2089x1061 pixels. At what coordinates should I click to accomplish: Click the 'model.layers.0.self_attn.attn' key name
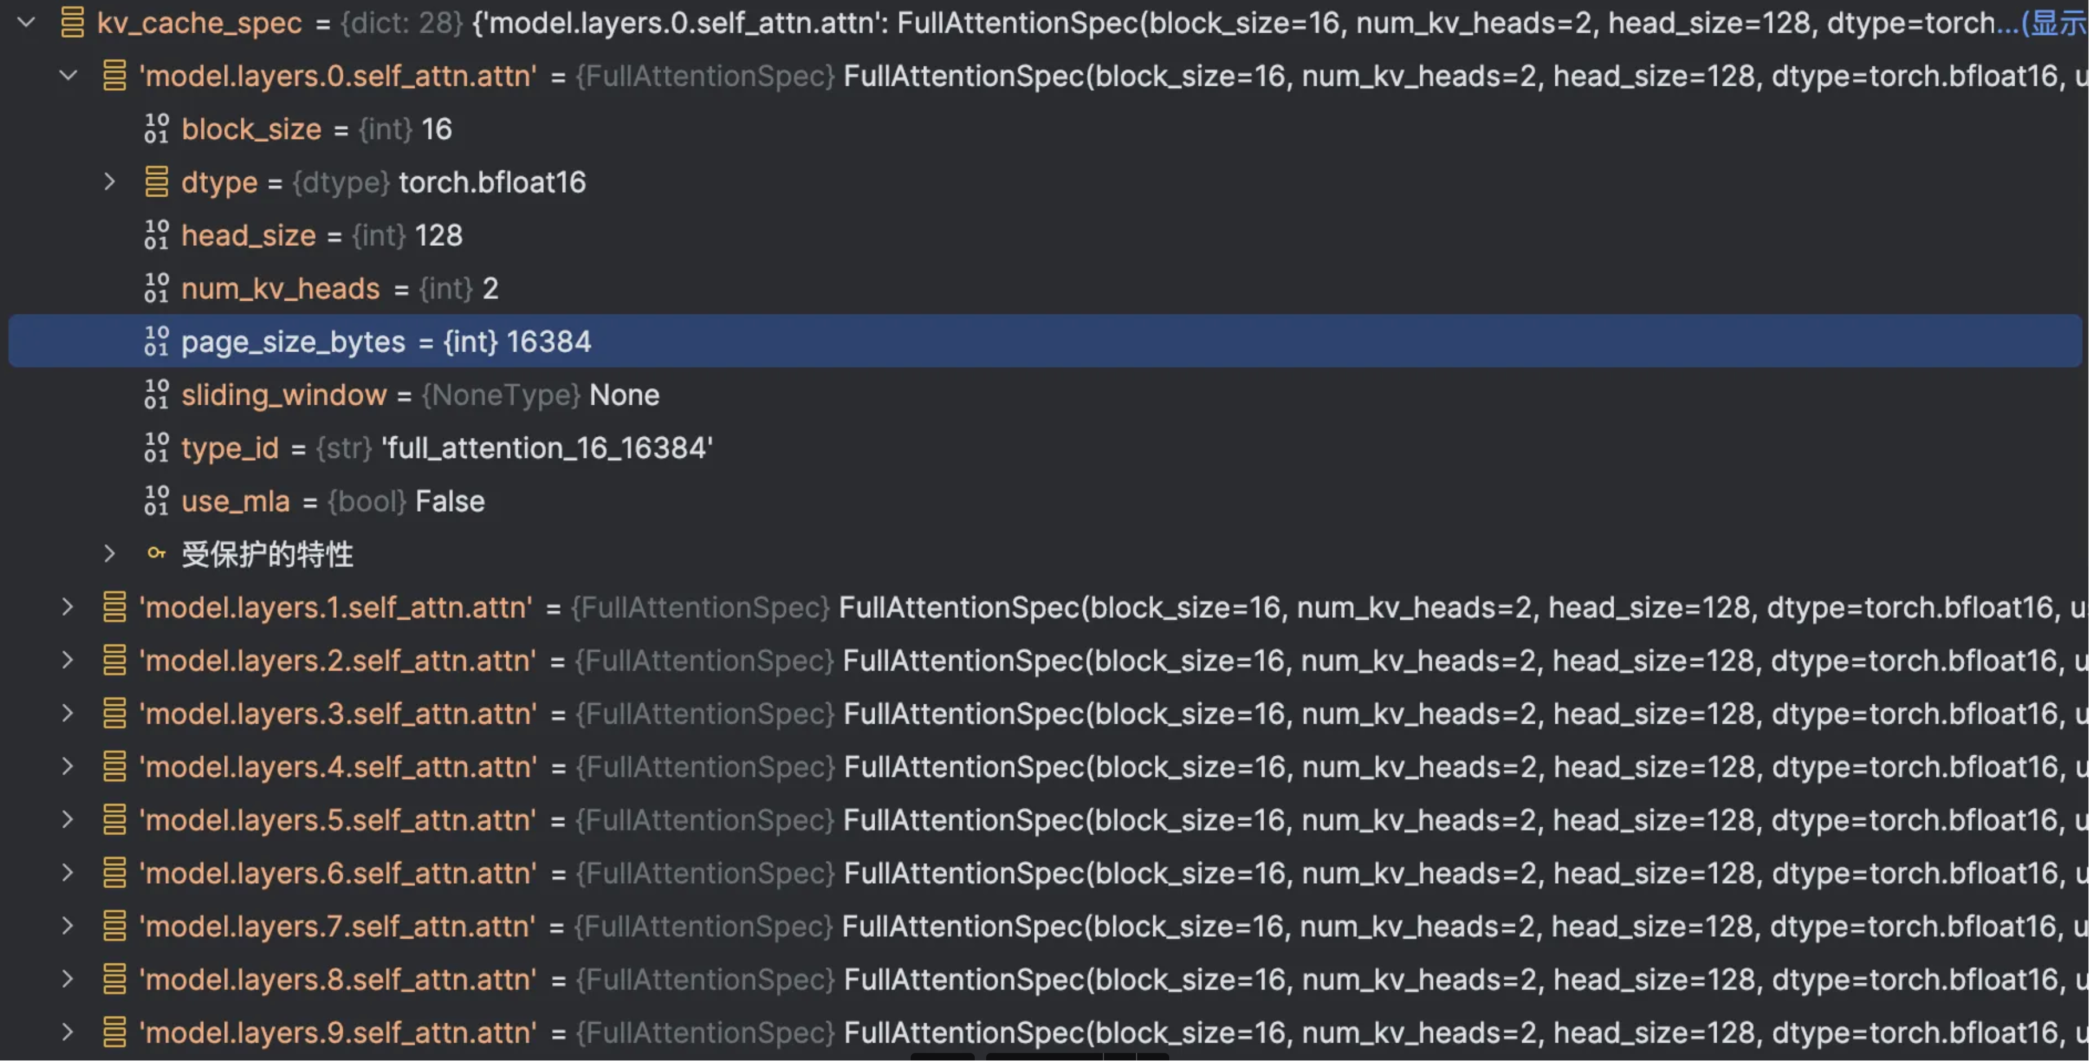click(x=337, y=76)
